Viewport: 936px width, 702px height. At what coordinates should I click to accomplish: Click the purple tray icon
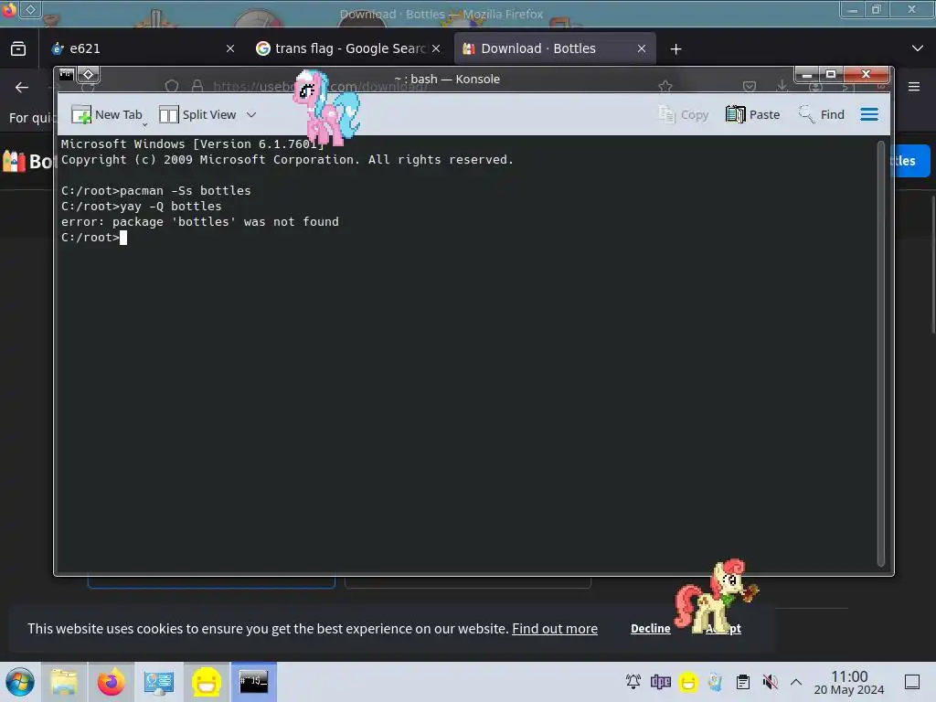click(661, 682)
